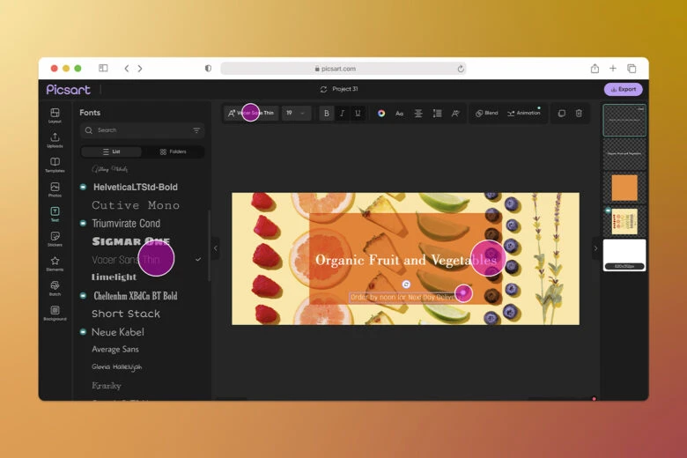The height and width of the screenshot is (458, 687).
Task: Choose the HelveticaLTStd-Bold font
Action: tap(136, 187)
